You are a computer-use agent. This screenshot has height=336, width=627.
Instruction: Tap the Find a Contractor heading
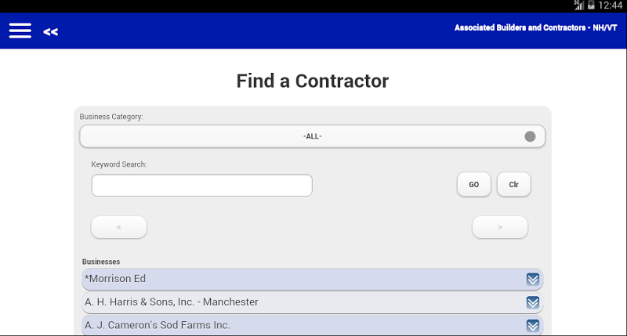[x=312, y=81]
